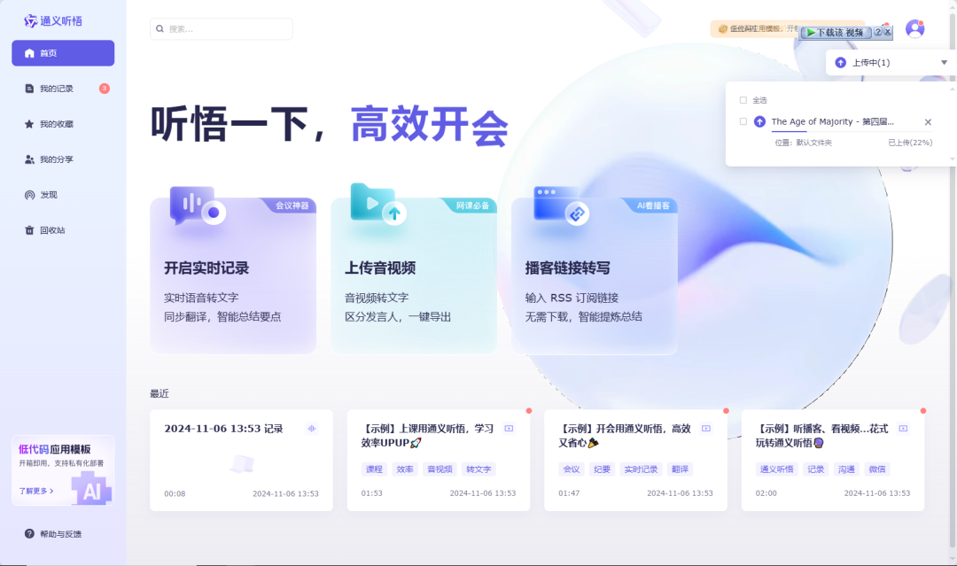Expand the user avatar menu at top right
Viewport: 957px width, 566px height.
914,27
